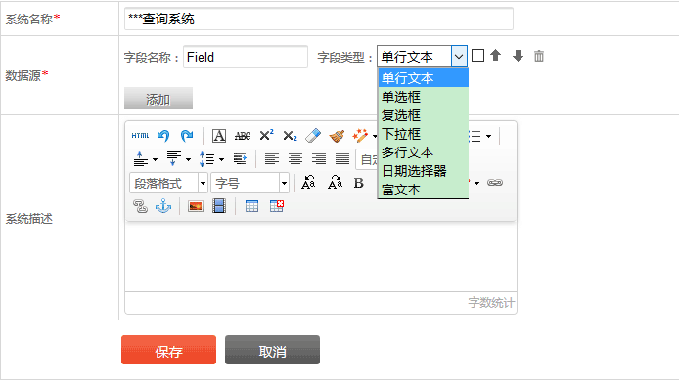Screen dimensions: 679x384
Task: Select the format painter brush icon
Action: 337,136
